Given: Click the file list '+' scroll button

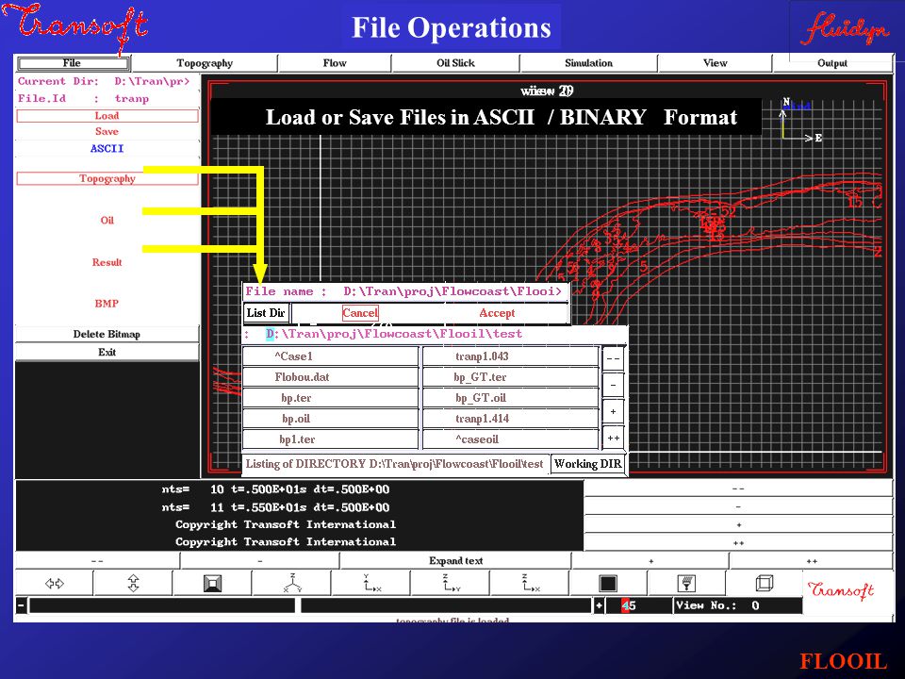Looking at the screenshot, I should point(613,411).
